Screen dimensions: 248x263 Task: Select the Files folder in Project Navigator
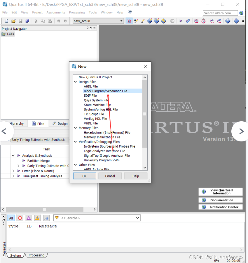click(x=8, y=34)
